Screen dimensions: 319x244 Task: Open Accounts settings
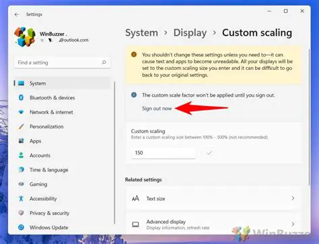[62, 155]
